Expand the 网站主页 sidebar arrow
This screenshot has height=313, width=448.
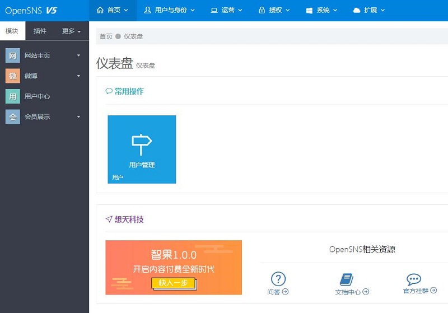[78, 55]
